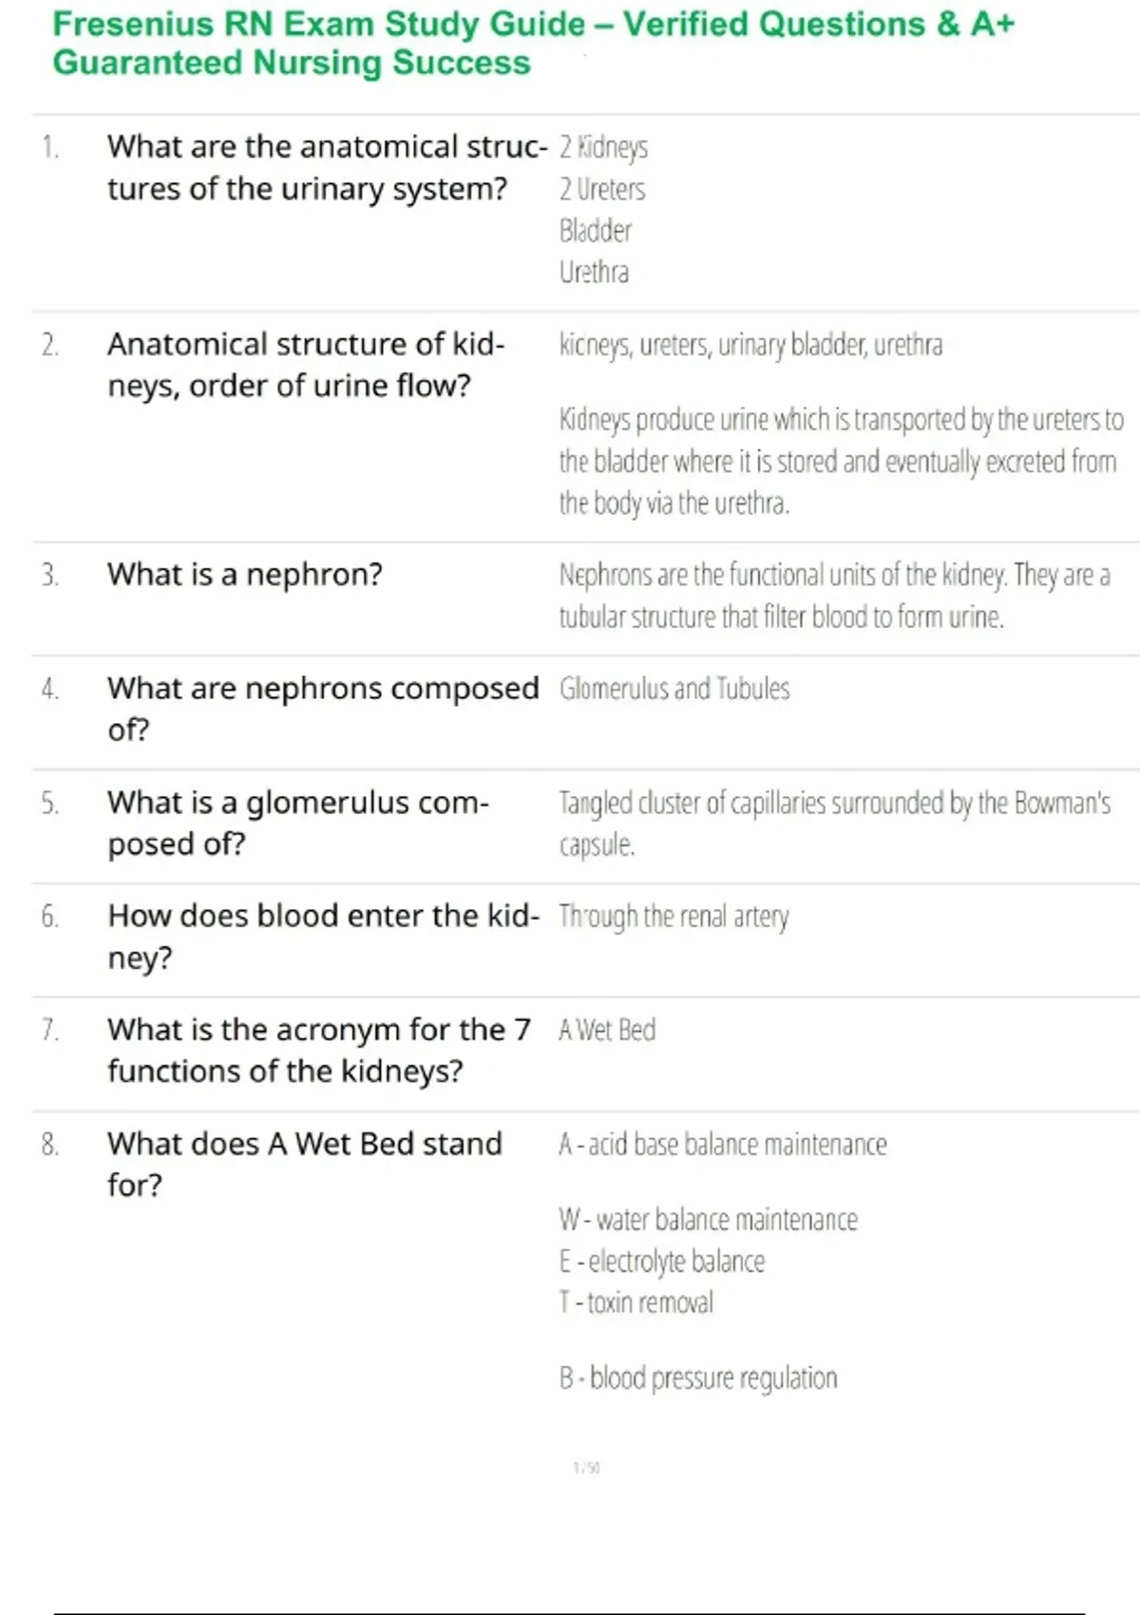
Task: Click the "Through the renal artery" answer
Action: [674, 916]
